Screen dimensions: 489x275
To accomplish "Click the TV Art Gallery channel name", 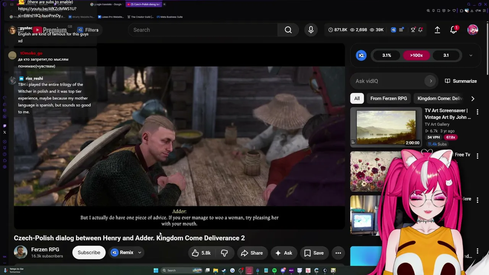I will click(x=437, y=125).
